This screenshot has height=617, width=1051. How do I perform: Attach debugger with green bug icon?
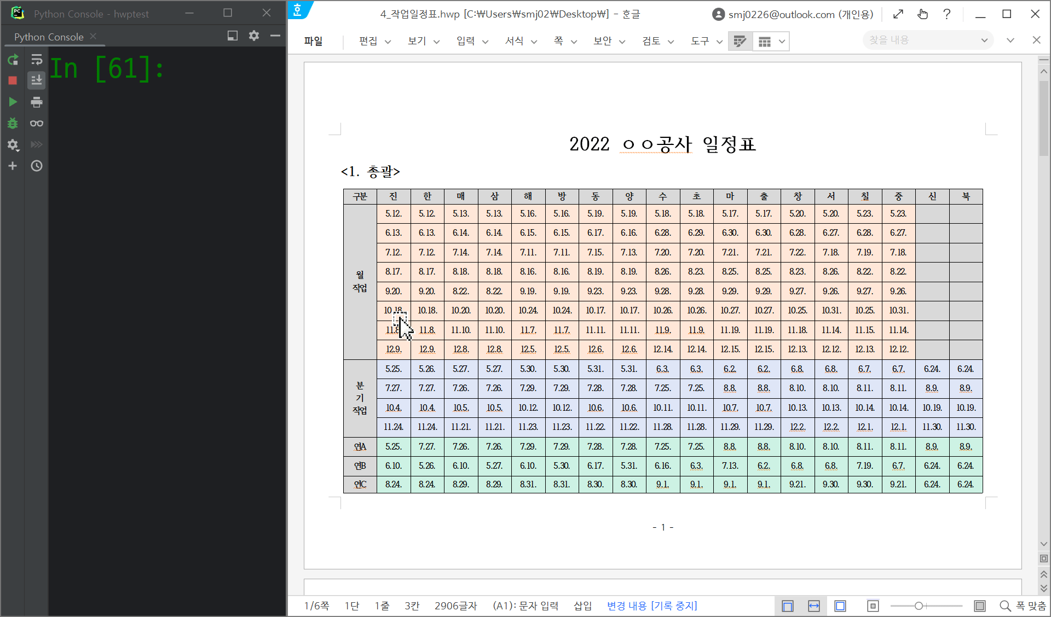coord(13,123)
